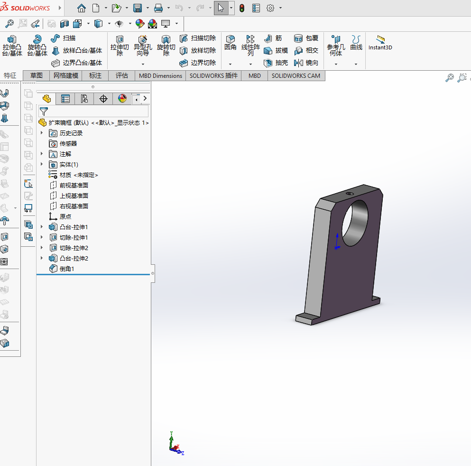Expand the 凸台-拉伸1 feature
Screen dimensions: 471x466
pyautogui.click(x=42, y=227)
